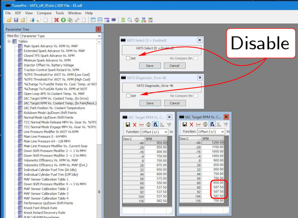
Task: Click the wrench icon in main toolbar
Action: coord(77,20)
